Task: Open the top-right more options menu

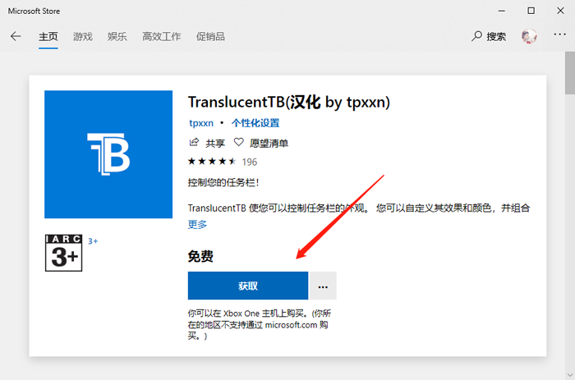Action: 559,34
